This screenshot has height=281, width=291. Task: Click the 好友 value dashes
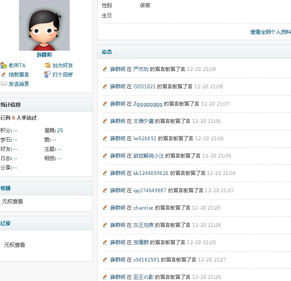15,149
